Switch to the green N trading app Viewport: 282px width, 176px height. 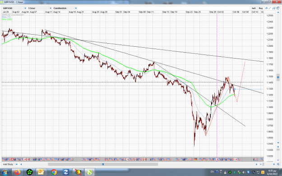pyautogui.click(x=90, y=172)
